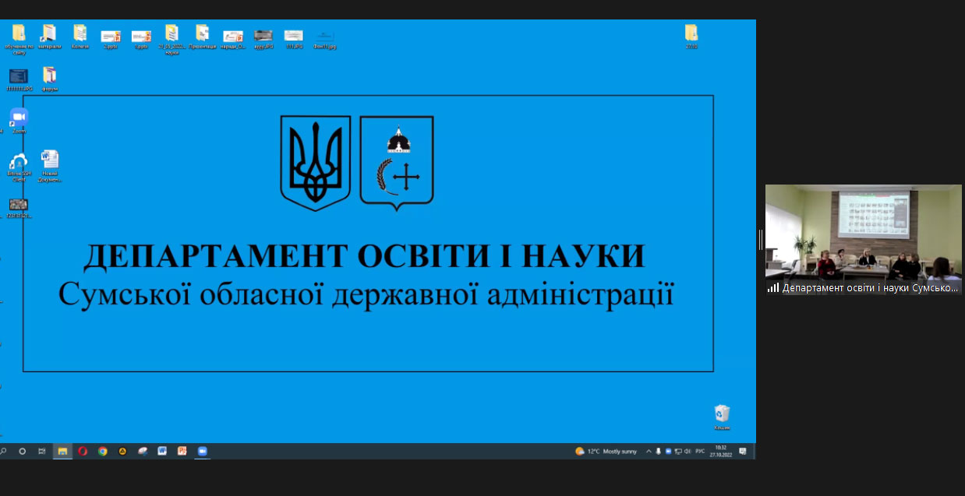Open network status in system tray

pyautogui.click(x=678, y=451)
